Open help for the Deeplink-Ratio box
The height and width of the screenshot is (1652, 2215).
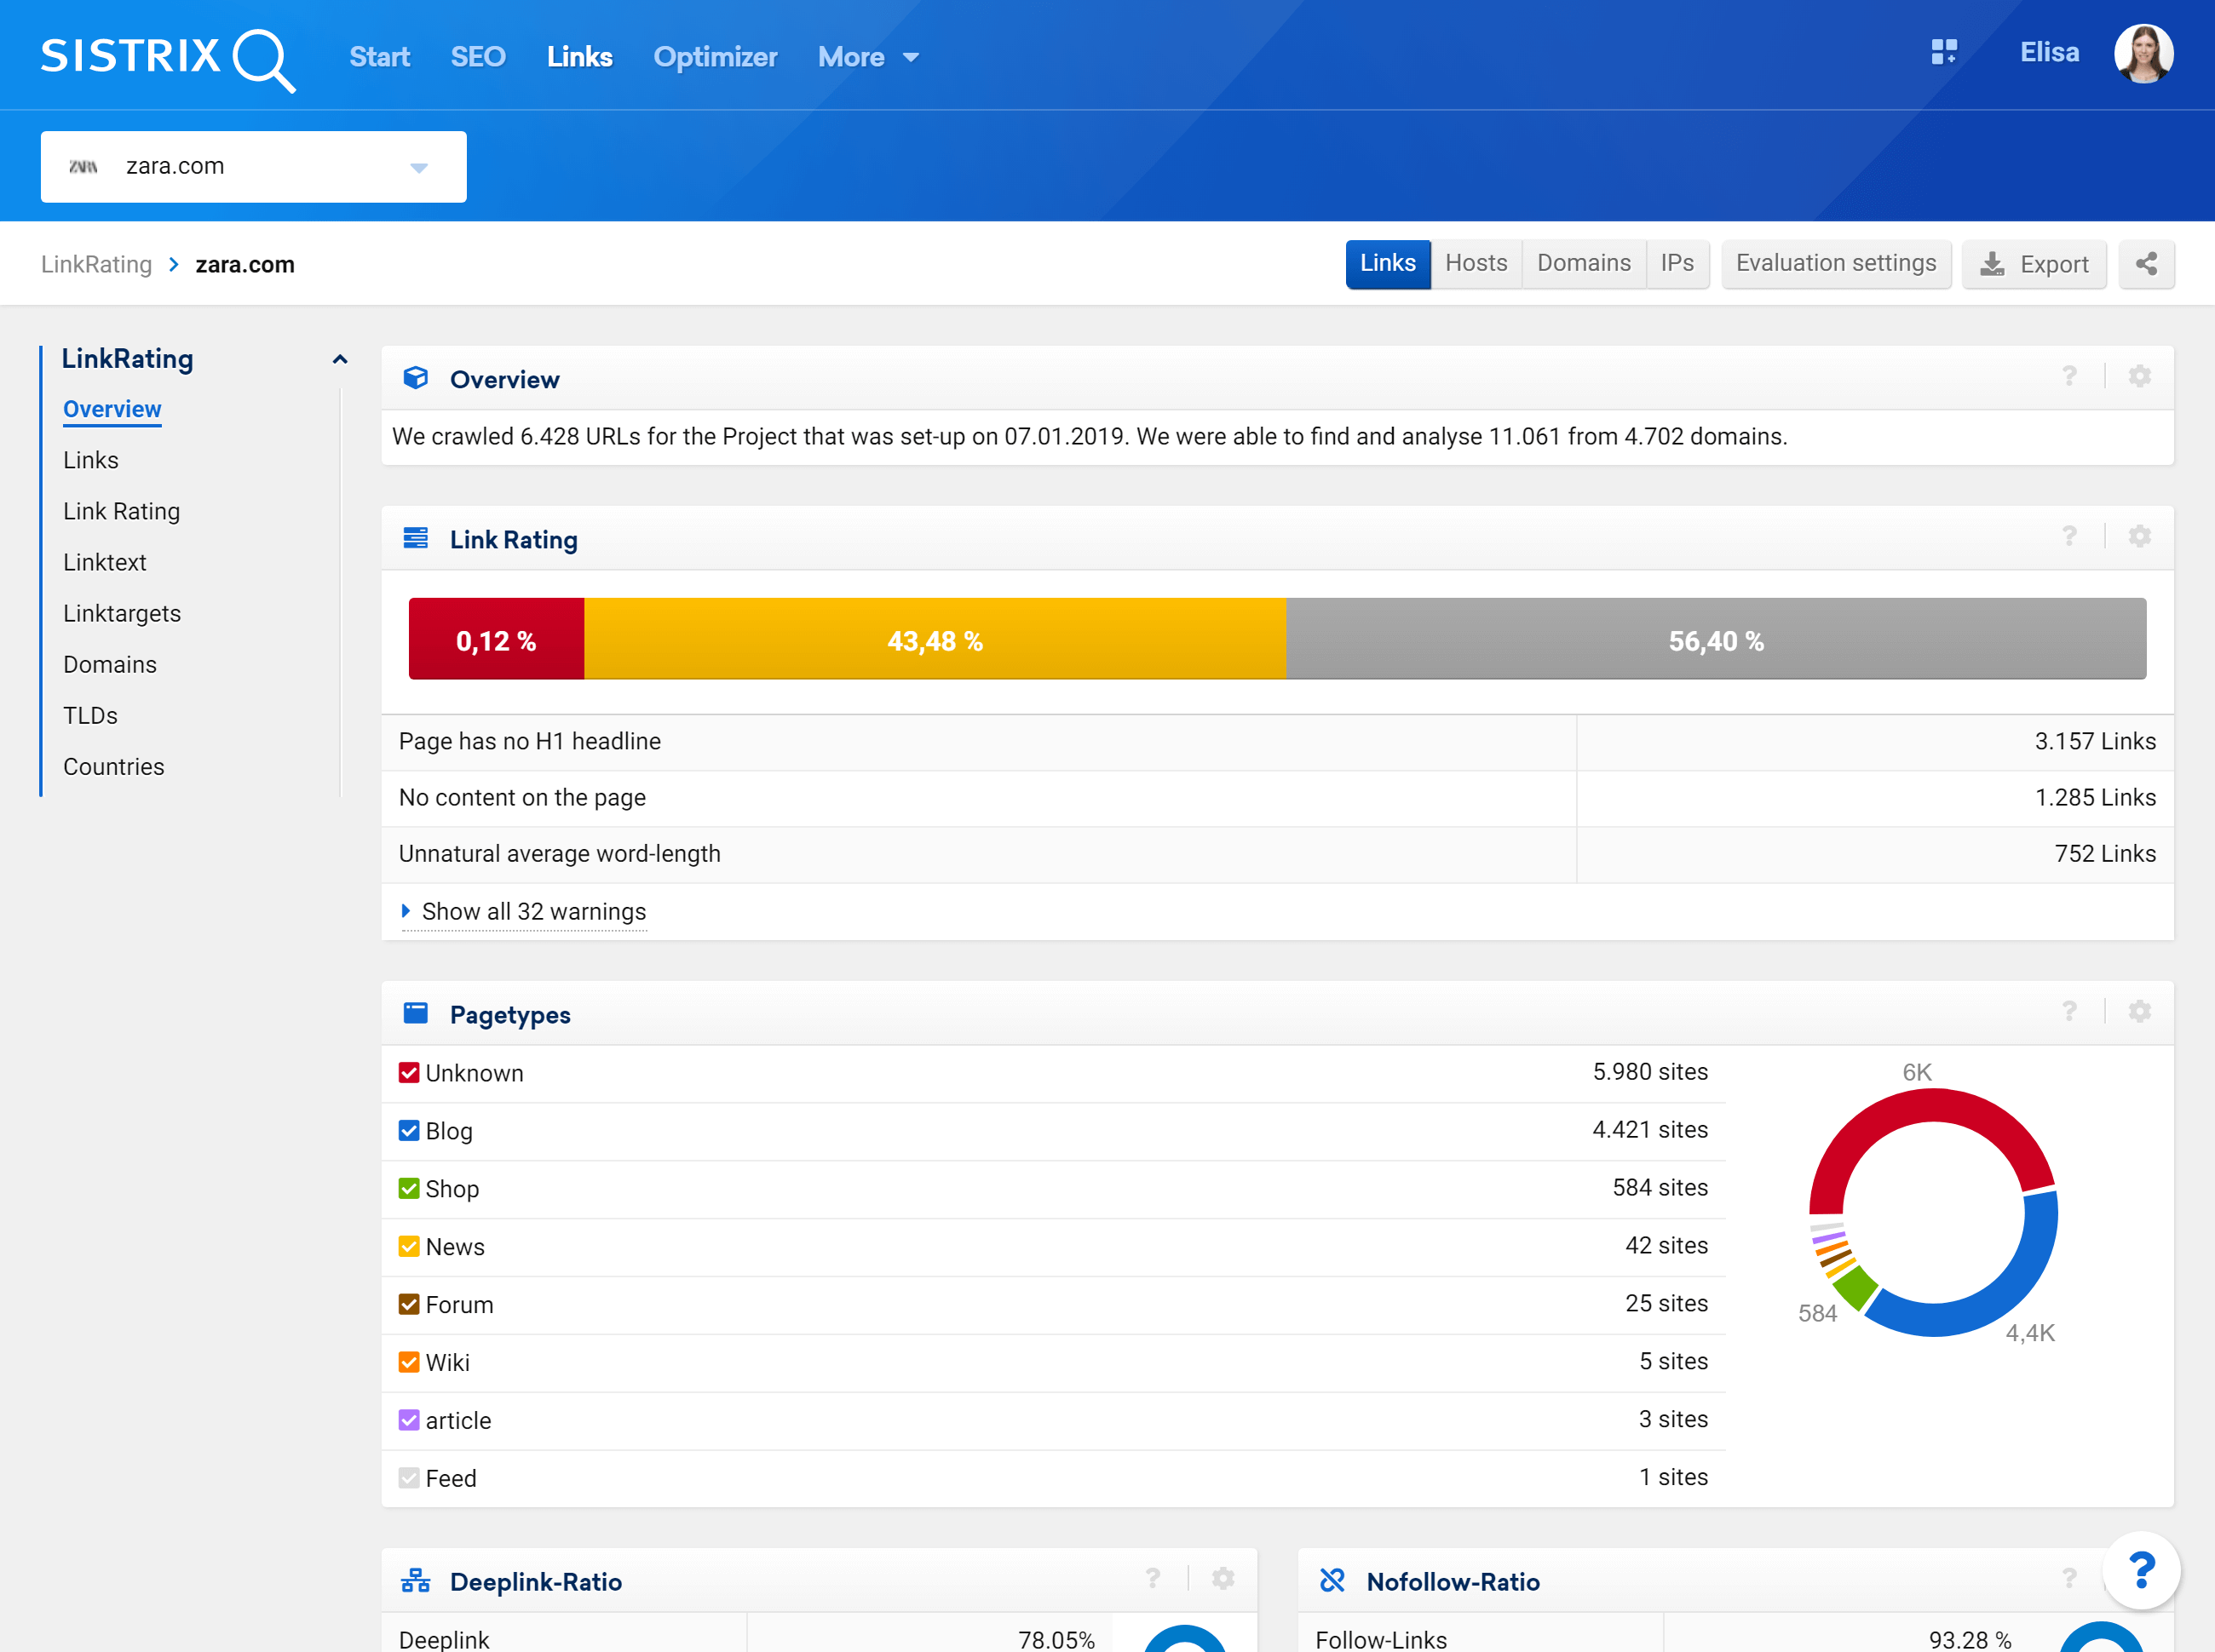(1153, 1578)
